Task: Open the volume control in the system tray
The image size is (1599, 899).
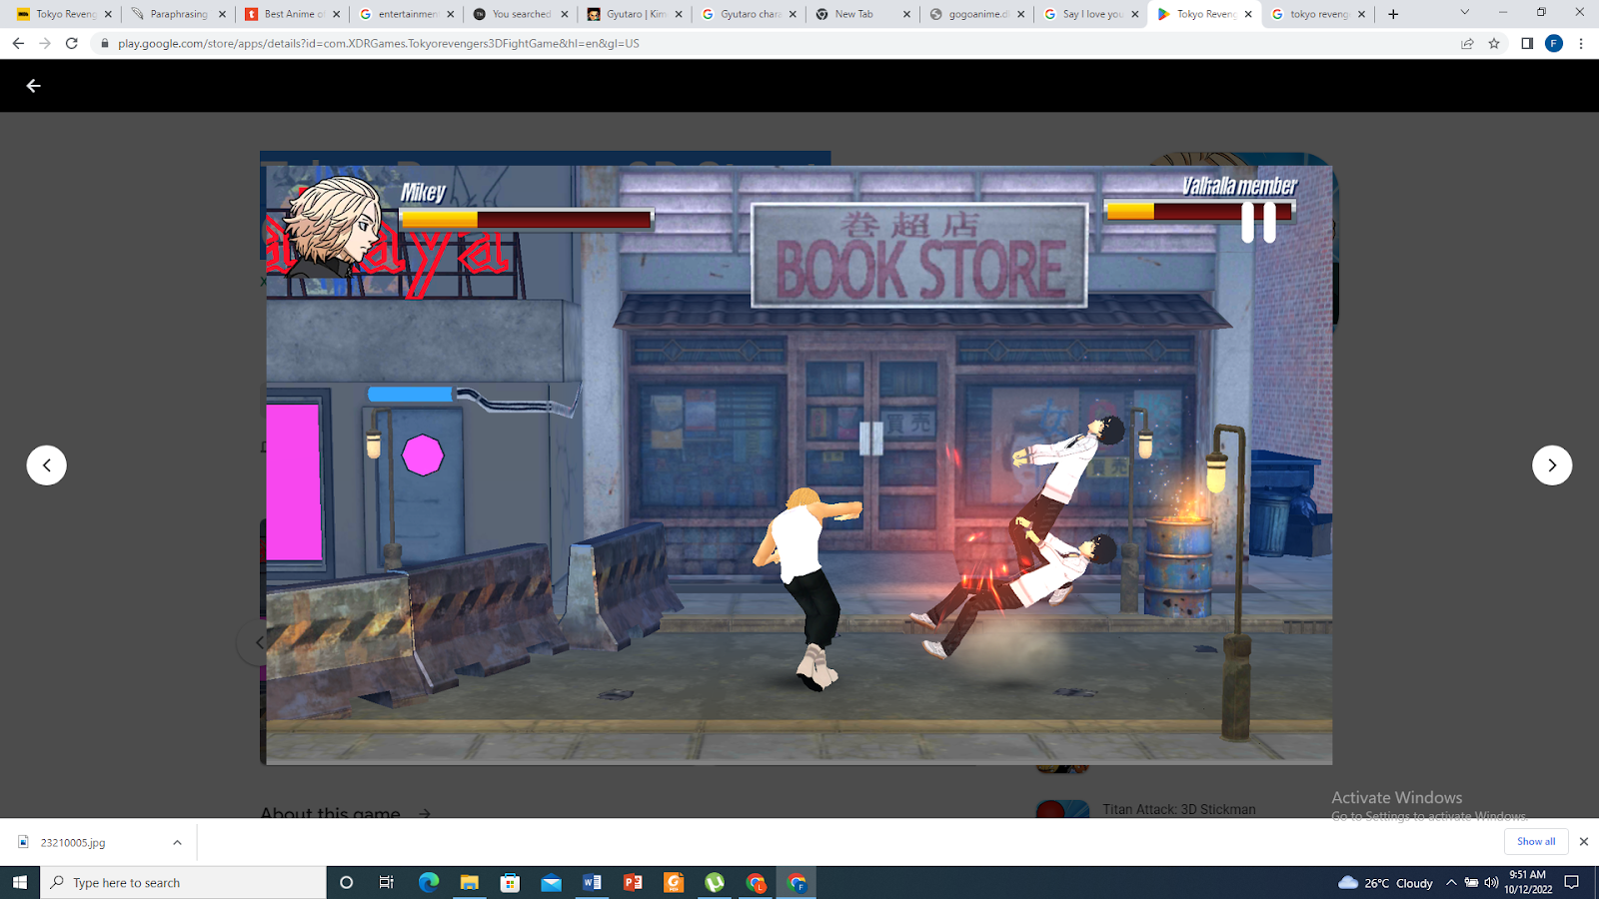Action: (1491, 882)
